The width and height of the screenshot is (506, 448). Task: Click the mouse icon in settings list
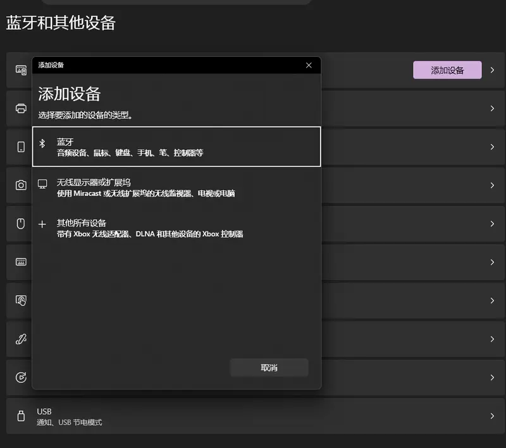pyautogui.click(x=21, y=223)
